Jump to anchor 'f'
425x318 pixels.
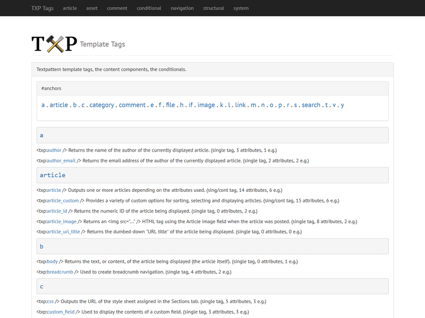click(x=160, y=105)
